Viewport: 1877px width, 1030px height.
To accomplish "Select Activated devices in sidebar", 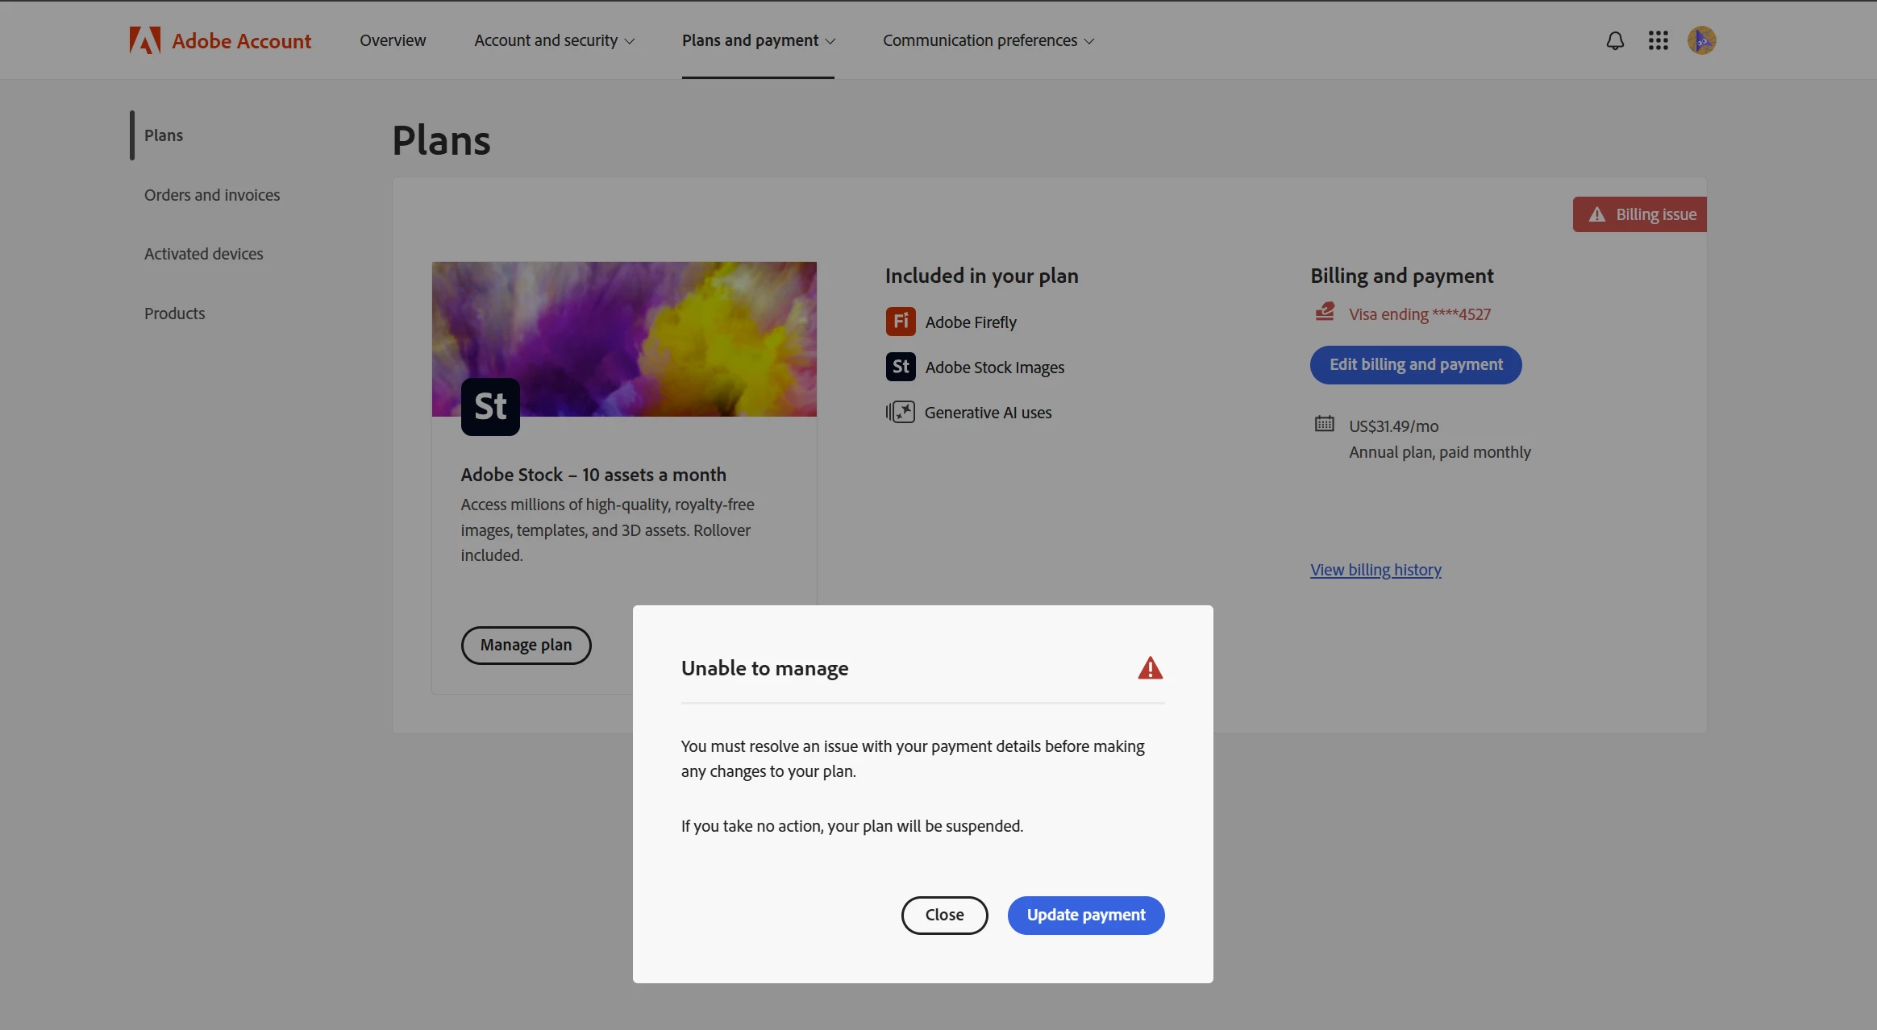I will point(204,254).
